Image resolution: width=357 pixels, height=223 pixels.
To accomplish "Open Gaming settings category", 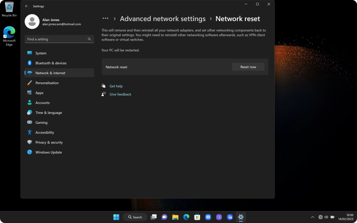I will point(41,123).
